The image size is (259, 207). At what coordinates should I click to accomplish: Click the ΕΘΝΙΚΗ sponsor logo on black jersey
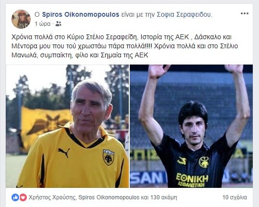click(x=192, y=180)
